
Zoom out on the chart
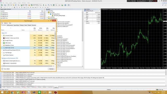51,5
